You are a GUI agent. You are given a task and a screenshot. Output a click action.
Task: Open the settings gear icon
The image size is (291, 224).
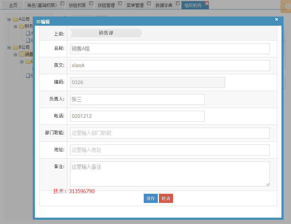287,6
